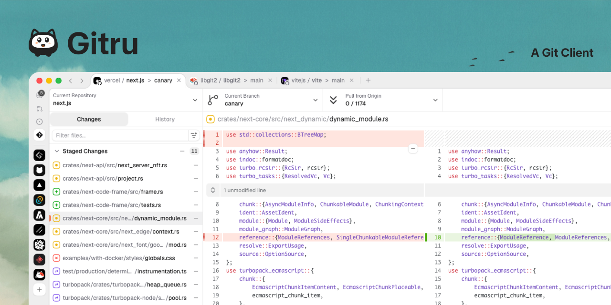Open the colorful ring repository avatar in sidebar
This screenshot has width=611, height=305.
click(x=40, y=200)
